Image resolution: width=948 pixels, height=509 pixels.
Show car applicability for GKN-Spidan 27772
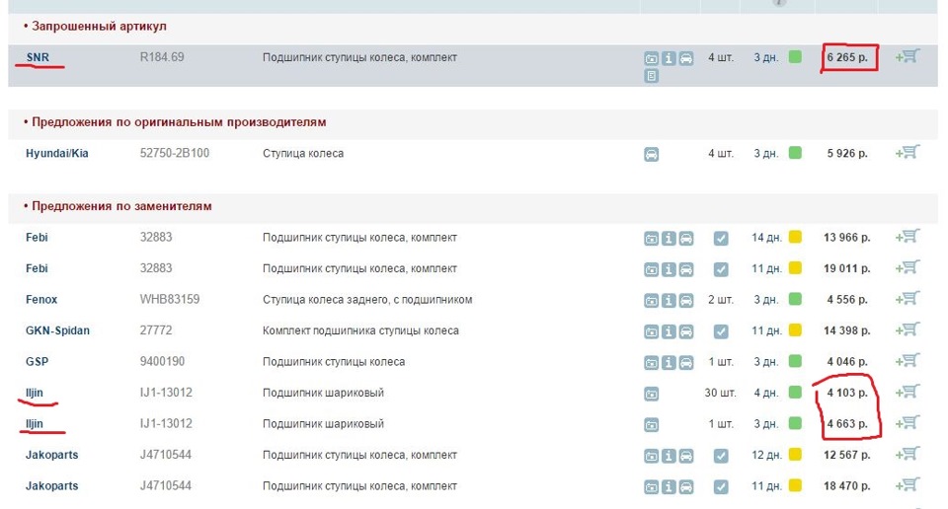point(686,332)
